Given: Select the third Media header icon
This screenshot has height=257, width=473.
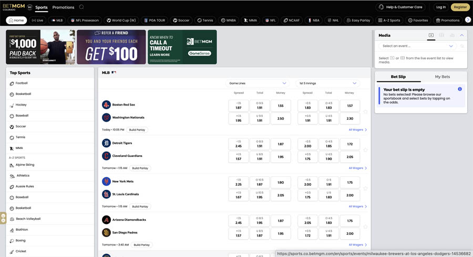Looking at the screenshot, I should coord(452,35).
